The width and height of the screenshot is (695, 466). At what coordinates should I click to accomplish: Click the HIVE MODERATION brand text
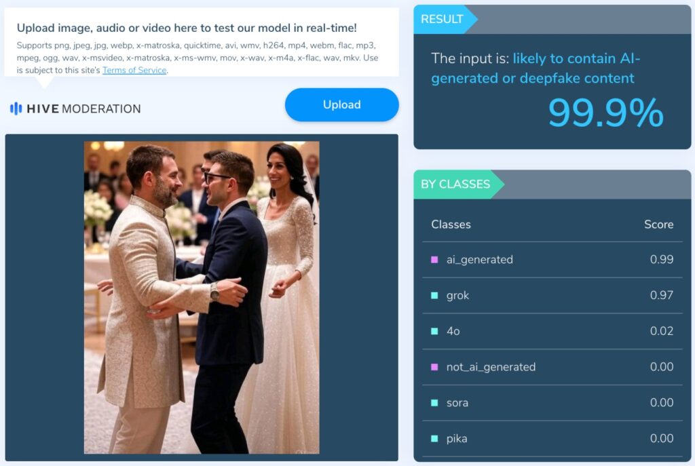tap(83, 109)
